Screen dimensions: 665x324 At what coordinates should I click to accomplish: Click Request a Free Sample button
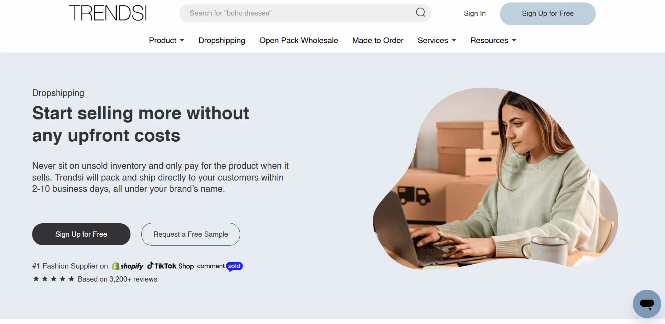click(x=191, y=234)
